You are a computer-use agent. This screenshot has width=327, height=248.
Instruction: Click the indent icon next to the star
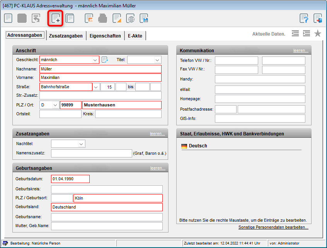click(307, 34)
